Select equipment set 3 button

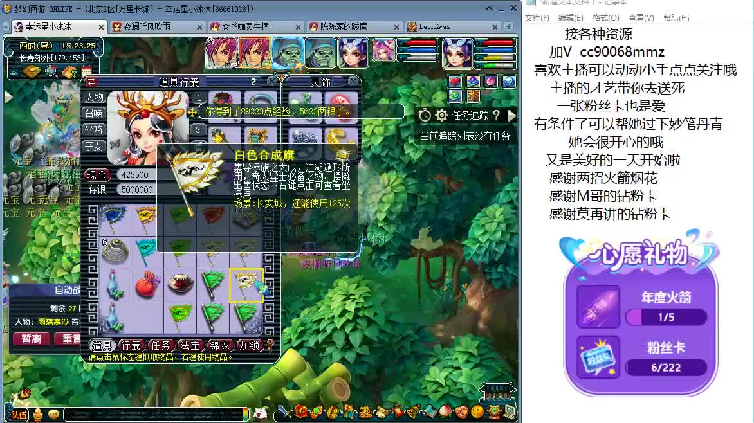tap(199, 130)
